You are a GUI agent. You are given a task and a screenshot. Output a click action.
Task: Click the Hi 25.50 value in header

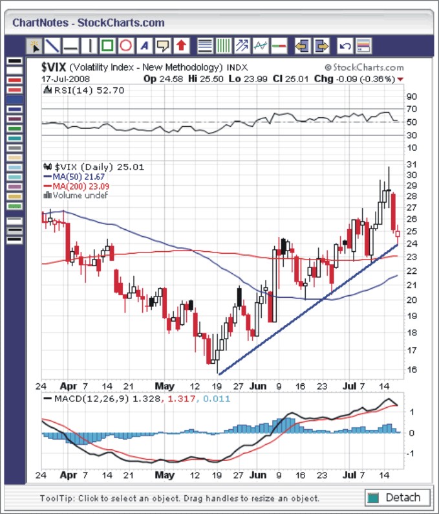point(206,79)
